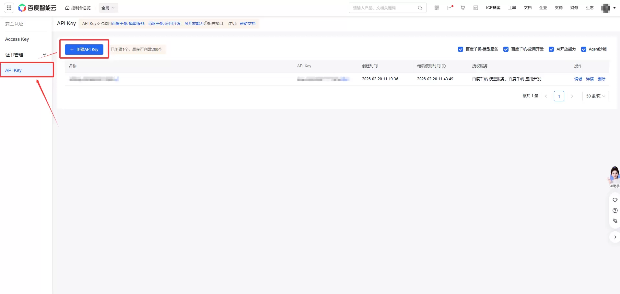This screenshot has height=294, width=620.
Task: Toggle the Agent沙箱 filter checkbox
Action: pos(584,49)
